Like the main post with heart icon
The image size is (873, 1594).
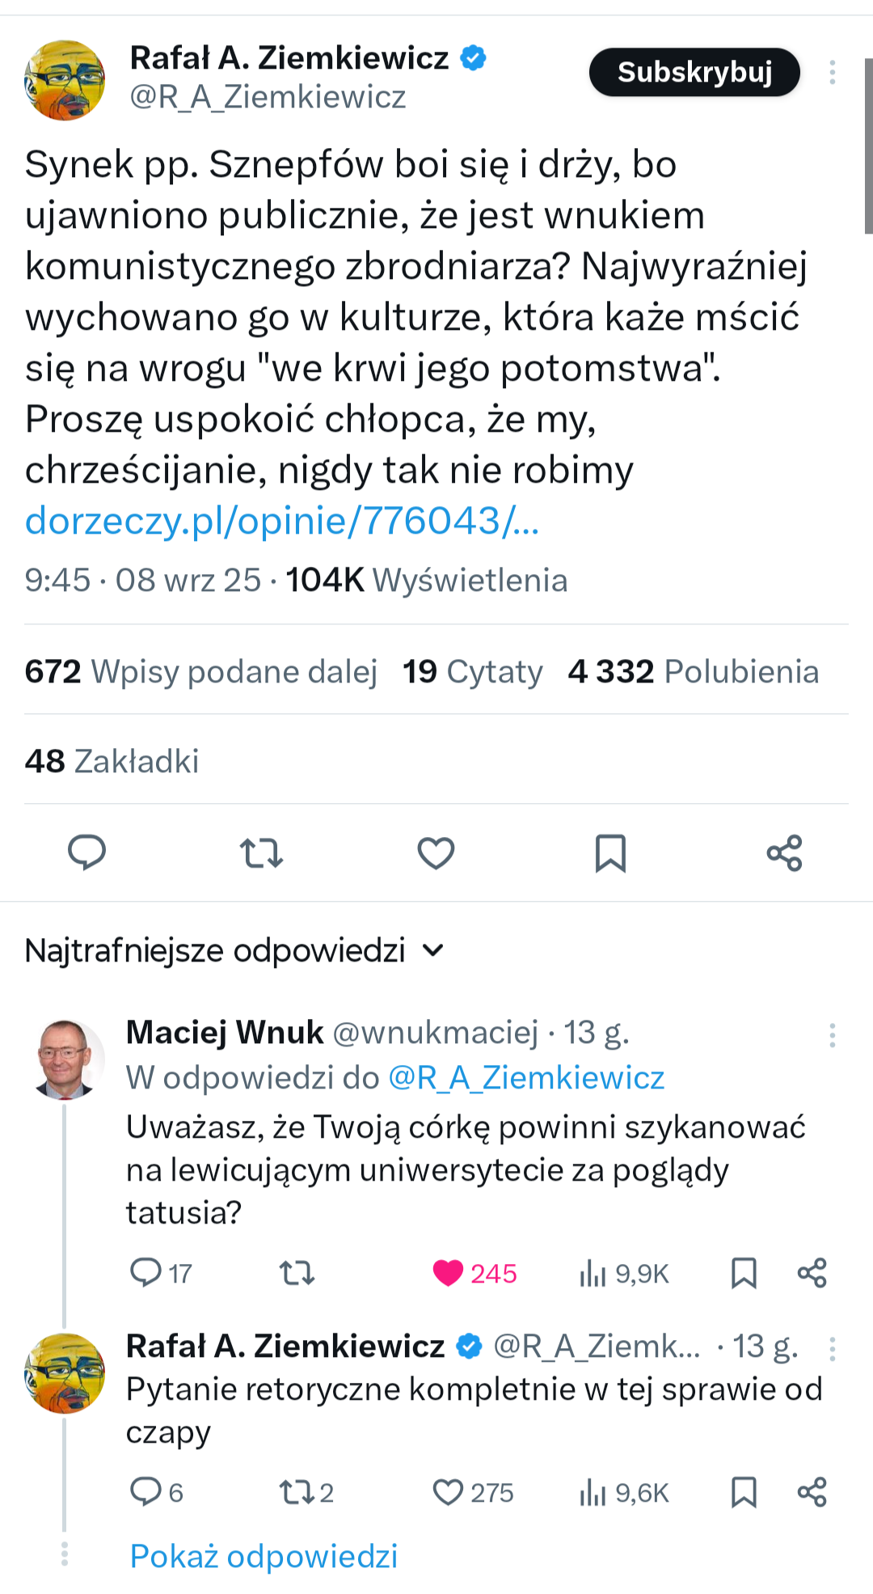[x=436, y=853]
